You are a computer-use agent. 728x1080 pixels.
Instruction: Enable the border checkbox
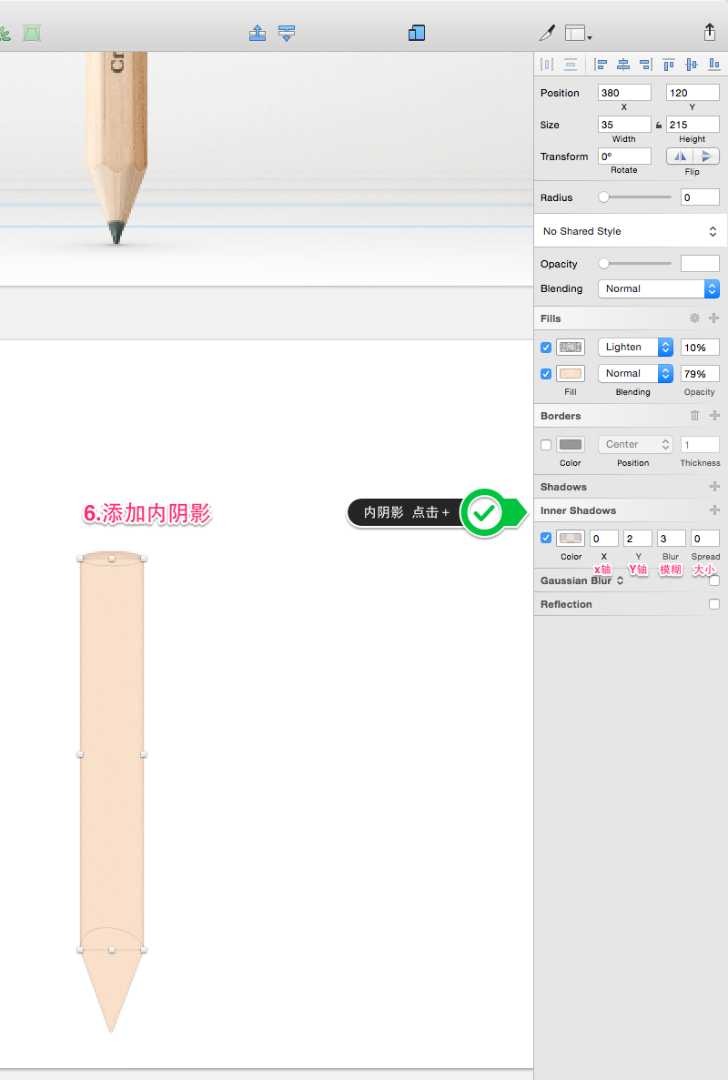click(x=546, y=445)
